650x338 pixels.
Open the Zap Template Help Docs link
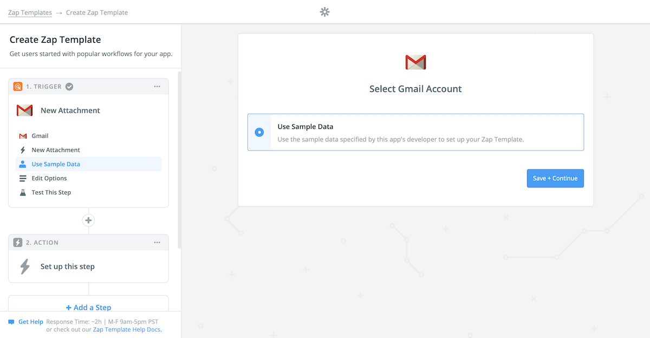click(127, 329)
